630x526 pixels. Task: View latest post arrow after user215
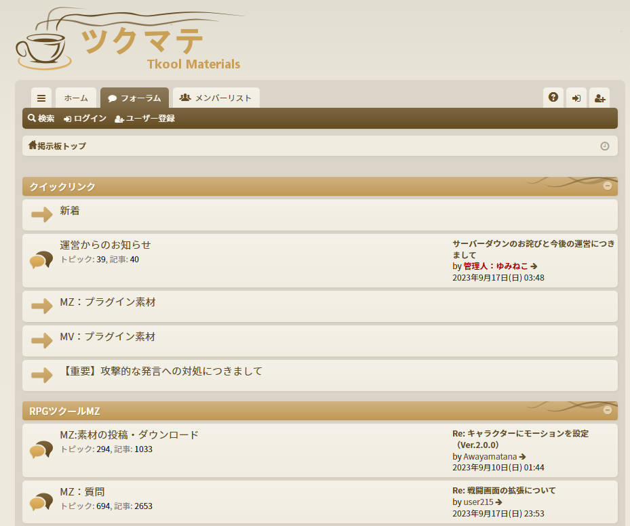pos(498,502)
